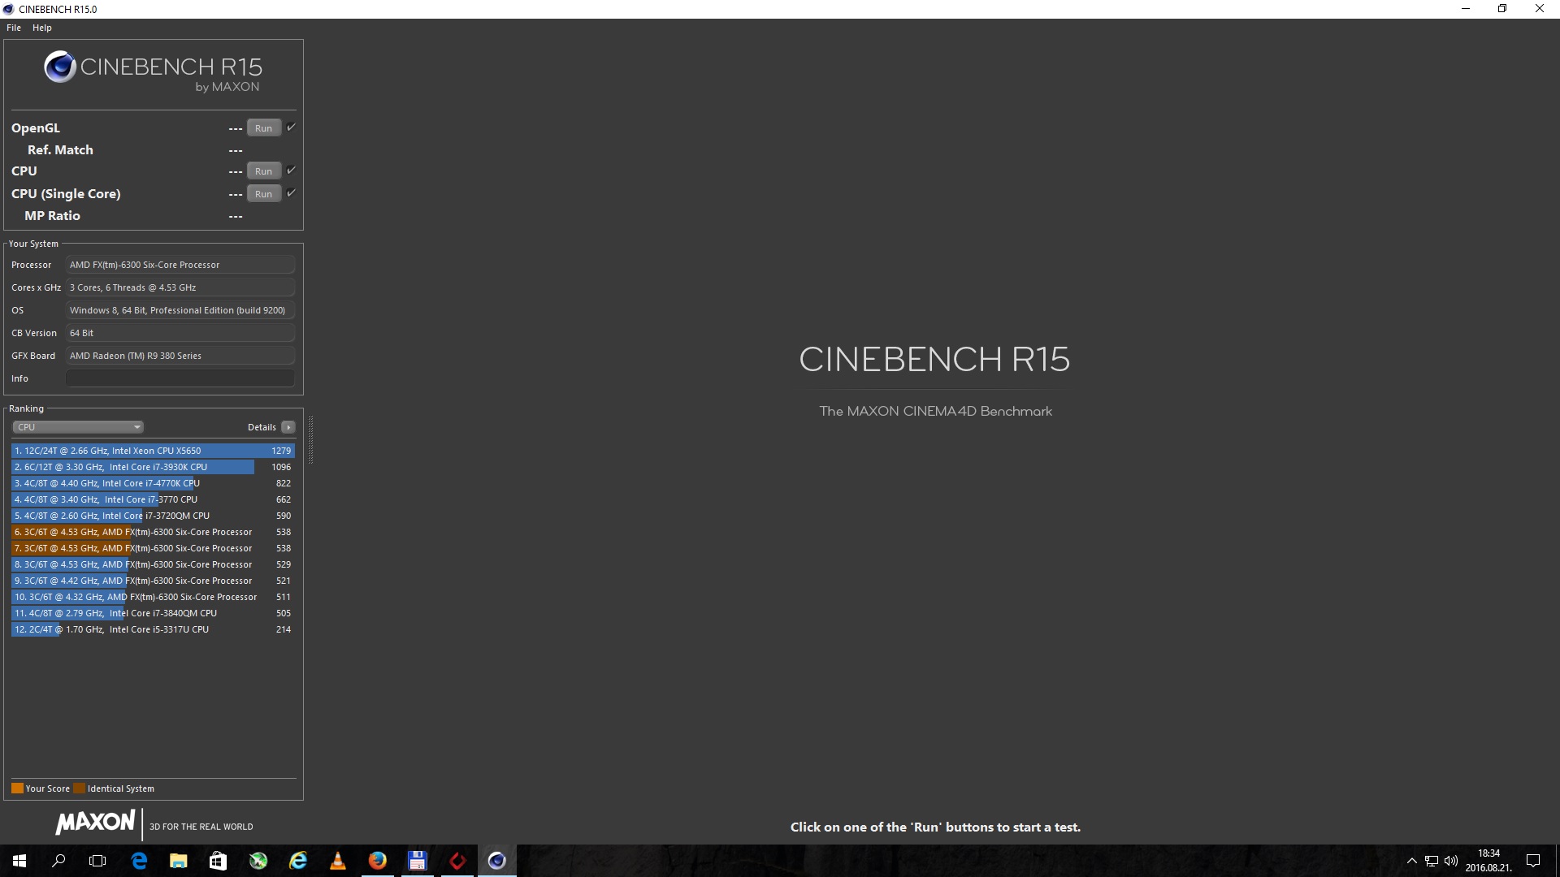
Task: Click the Task View icon
Action: coord(97,861)
